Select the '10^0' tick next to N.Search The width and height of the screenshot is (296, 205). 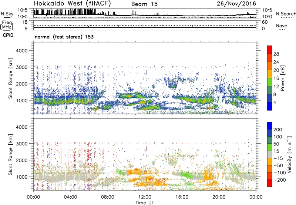[267, 17]
